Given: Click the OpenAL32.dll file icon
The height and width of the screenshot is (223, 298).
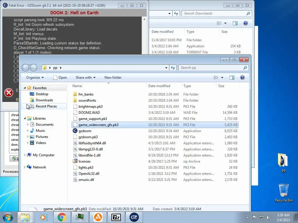Looking at the screenshot, I should (x=75, y=174).
